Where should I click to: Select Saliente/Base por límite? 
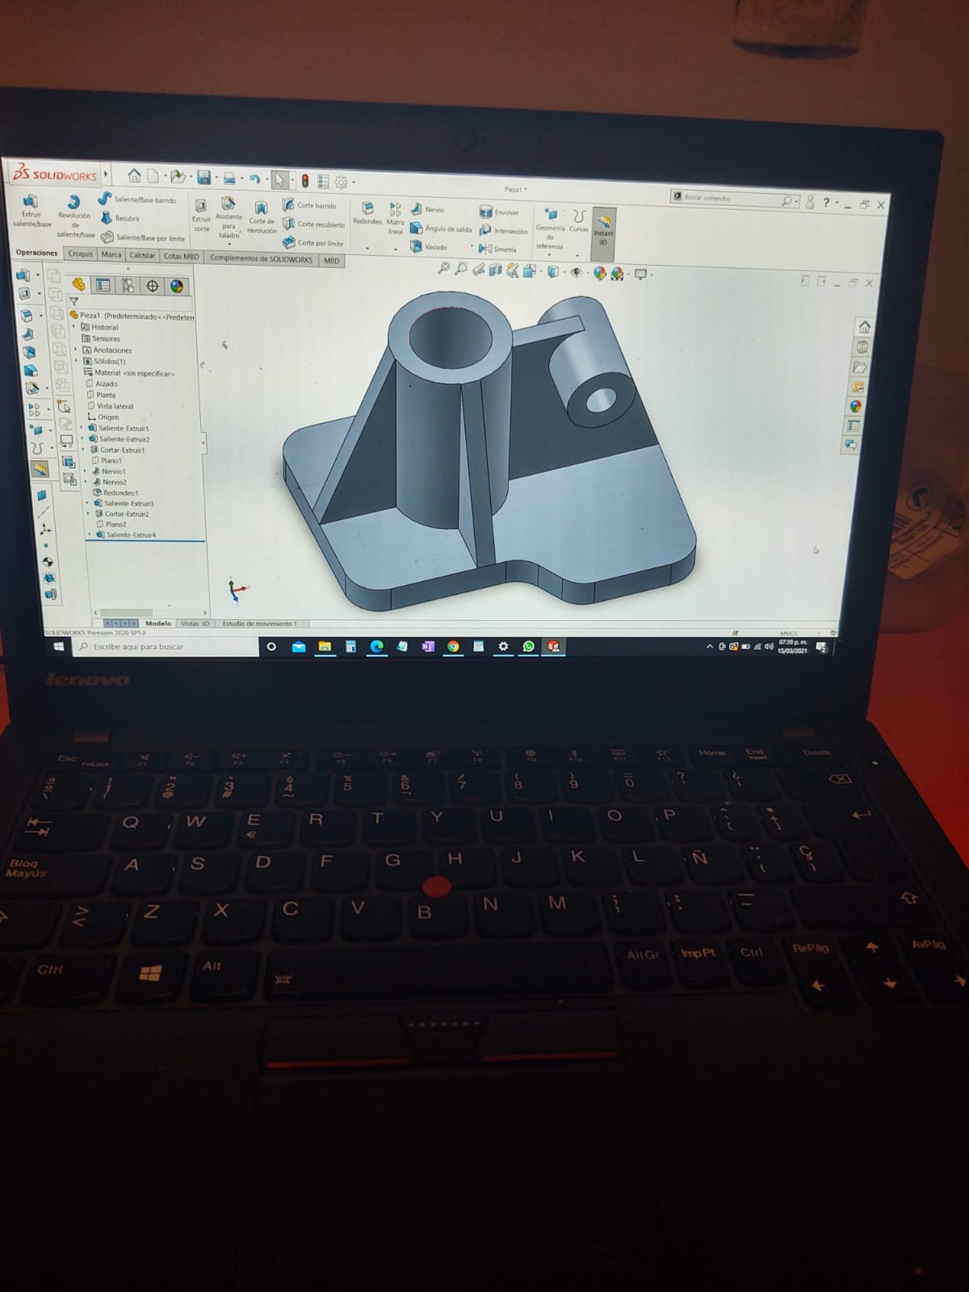coord(143,237)
